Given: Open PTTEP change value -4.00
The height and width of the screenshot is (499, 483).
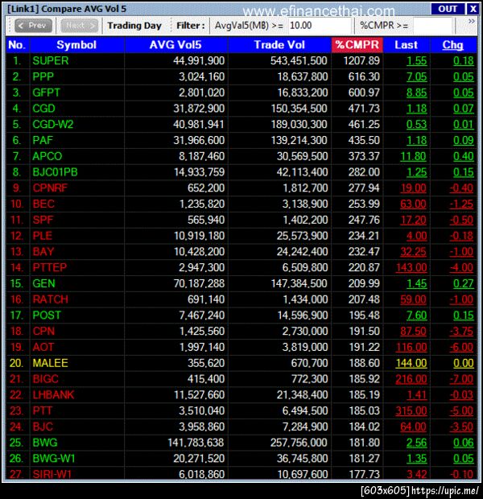Looking at the screenshot, I should (461, 268).
